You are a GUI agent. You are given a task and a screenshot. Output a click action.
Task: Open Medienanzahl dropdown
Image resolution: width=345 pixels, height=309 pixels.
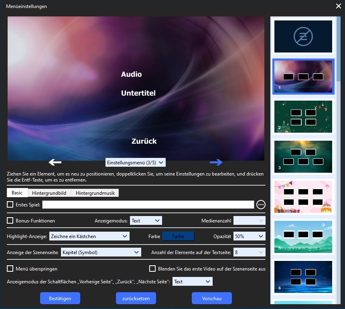point(249,220)
